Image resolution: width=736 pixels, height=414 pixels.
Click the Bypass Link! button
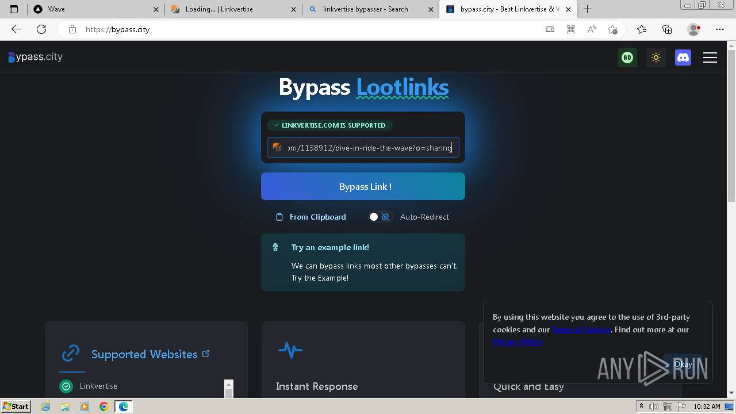pos(363,186)
